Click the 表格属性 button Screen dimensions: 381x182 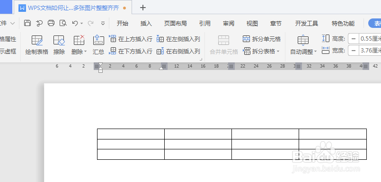click(x=8, y=39)
